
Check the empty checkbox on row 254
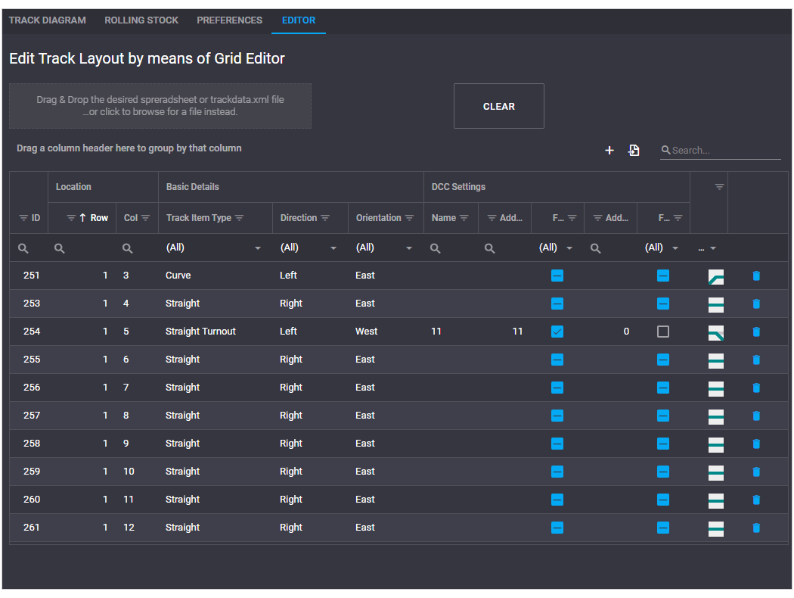click(x=663, y=332)
